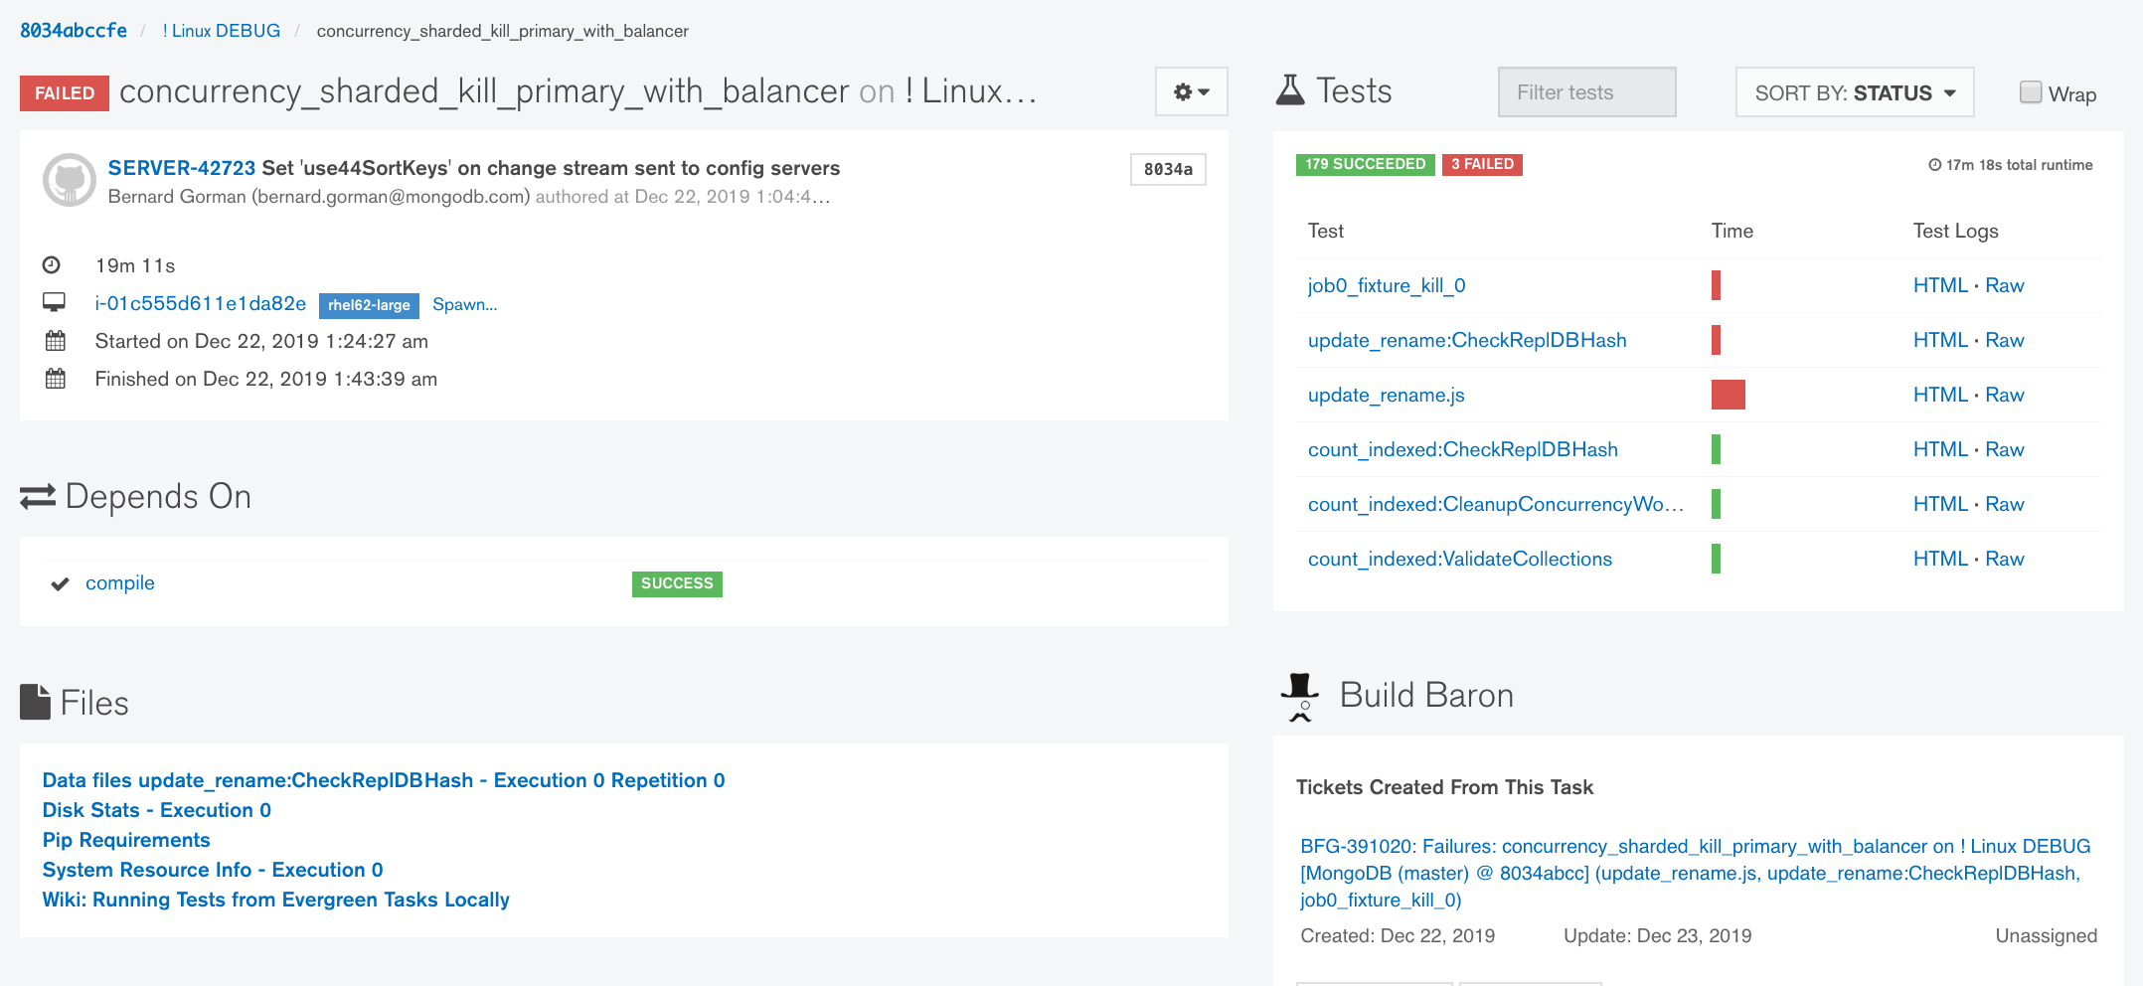Click the 8034abccfe breadcrumb link
This screenshot has height=986, width=2143.
coord(74,31)
